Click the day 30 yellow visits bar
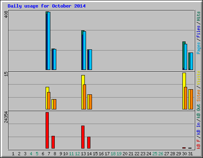This screenshot has width=203, height=158. 184,91
